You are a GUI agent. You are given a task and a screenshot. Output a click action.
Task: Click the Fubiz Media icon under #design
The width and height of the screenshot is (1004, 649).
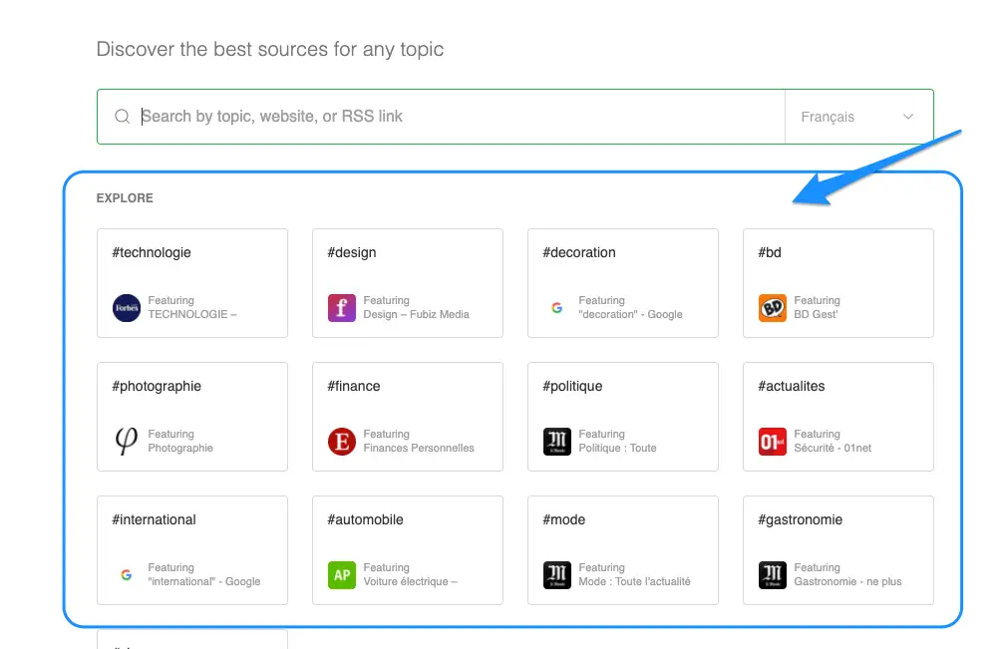coord(342,308)
